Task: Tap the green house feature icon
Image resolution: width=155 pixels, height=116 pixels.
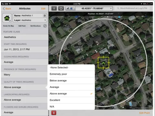Action: [x=7, y=18]
